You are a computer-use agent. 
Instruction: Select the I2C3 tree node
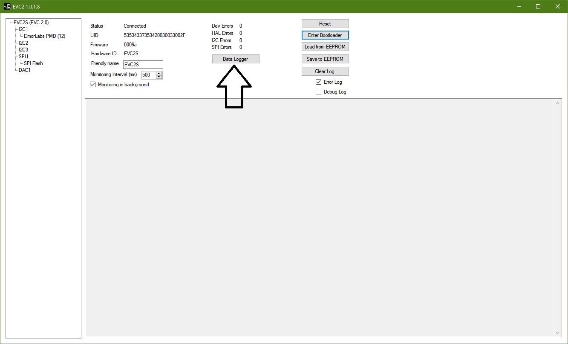click(x=23, y=50)
